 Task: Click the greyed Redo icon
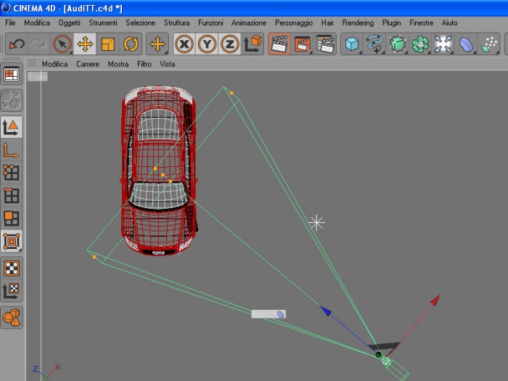[38, 44]
